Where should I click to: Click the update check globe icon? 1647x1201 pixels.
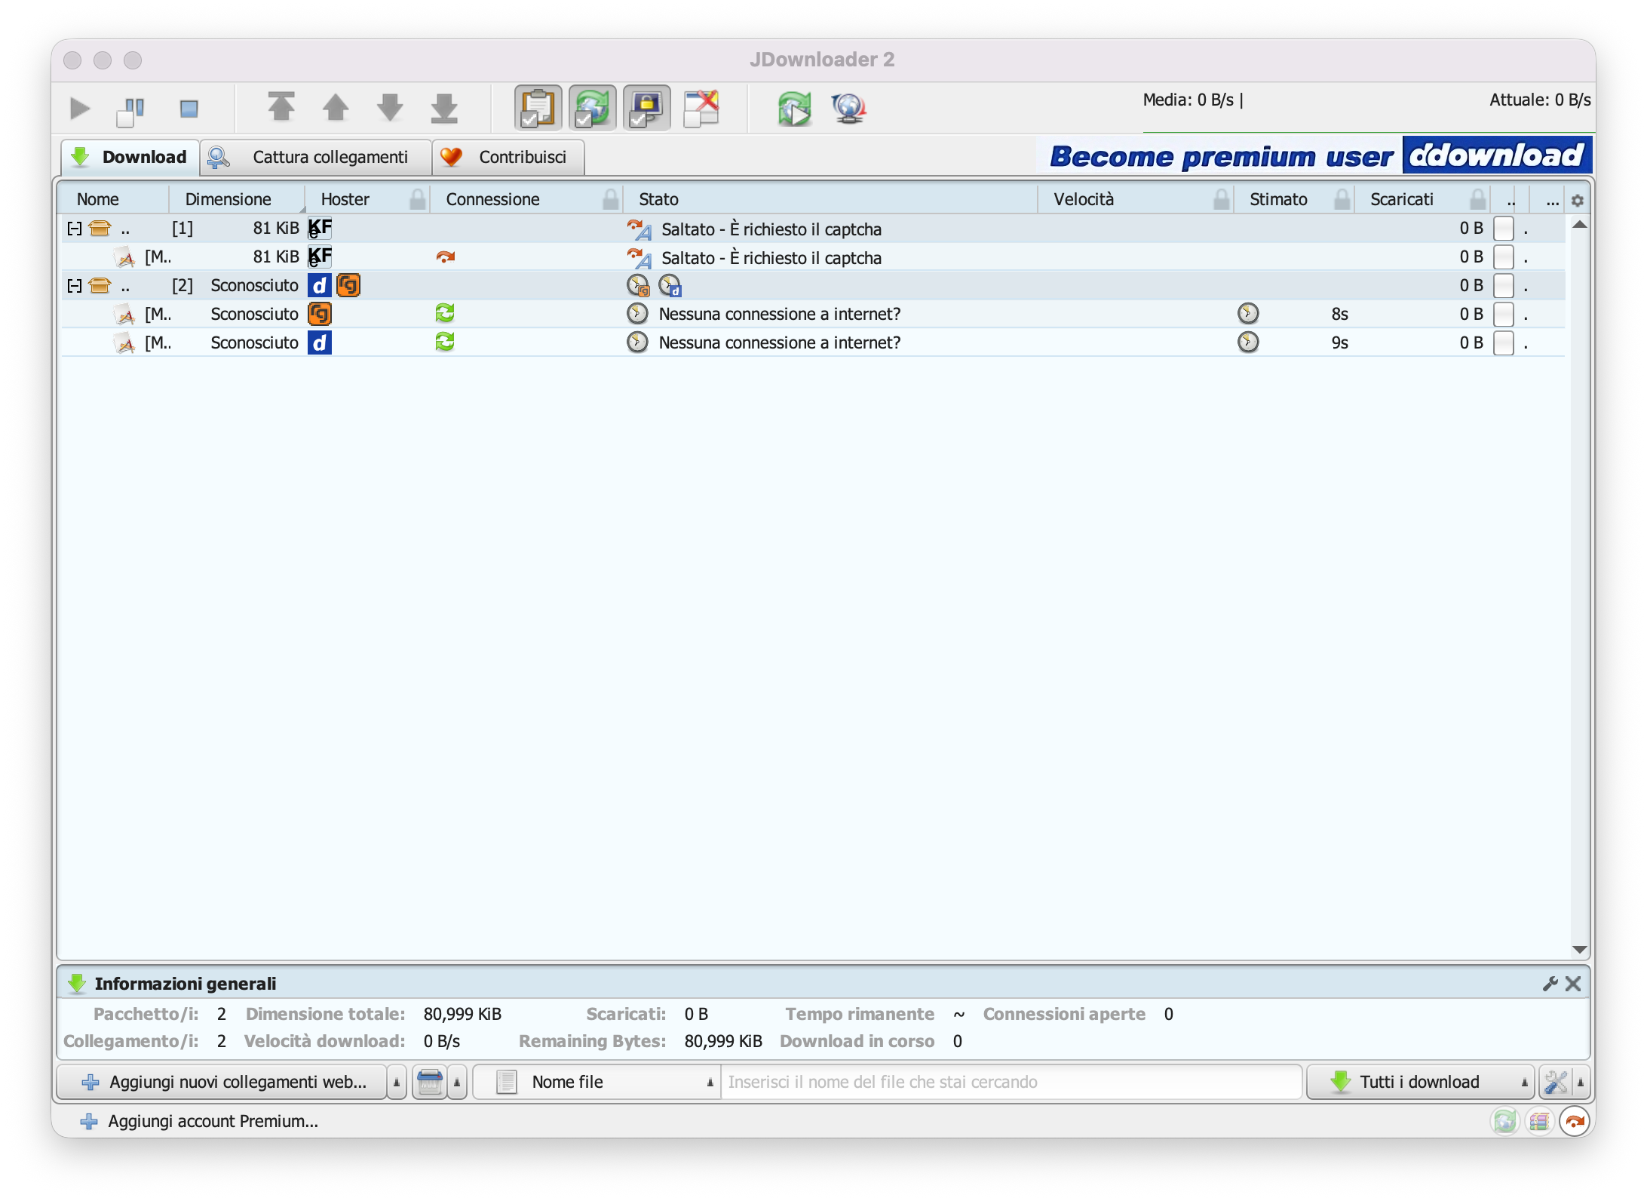tap(848, 109)
